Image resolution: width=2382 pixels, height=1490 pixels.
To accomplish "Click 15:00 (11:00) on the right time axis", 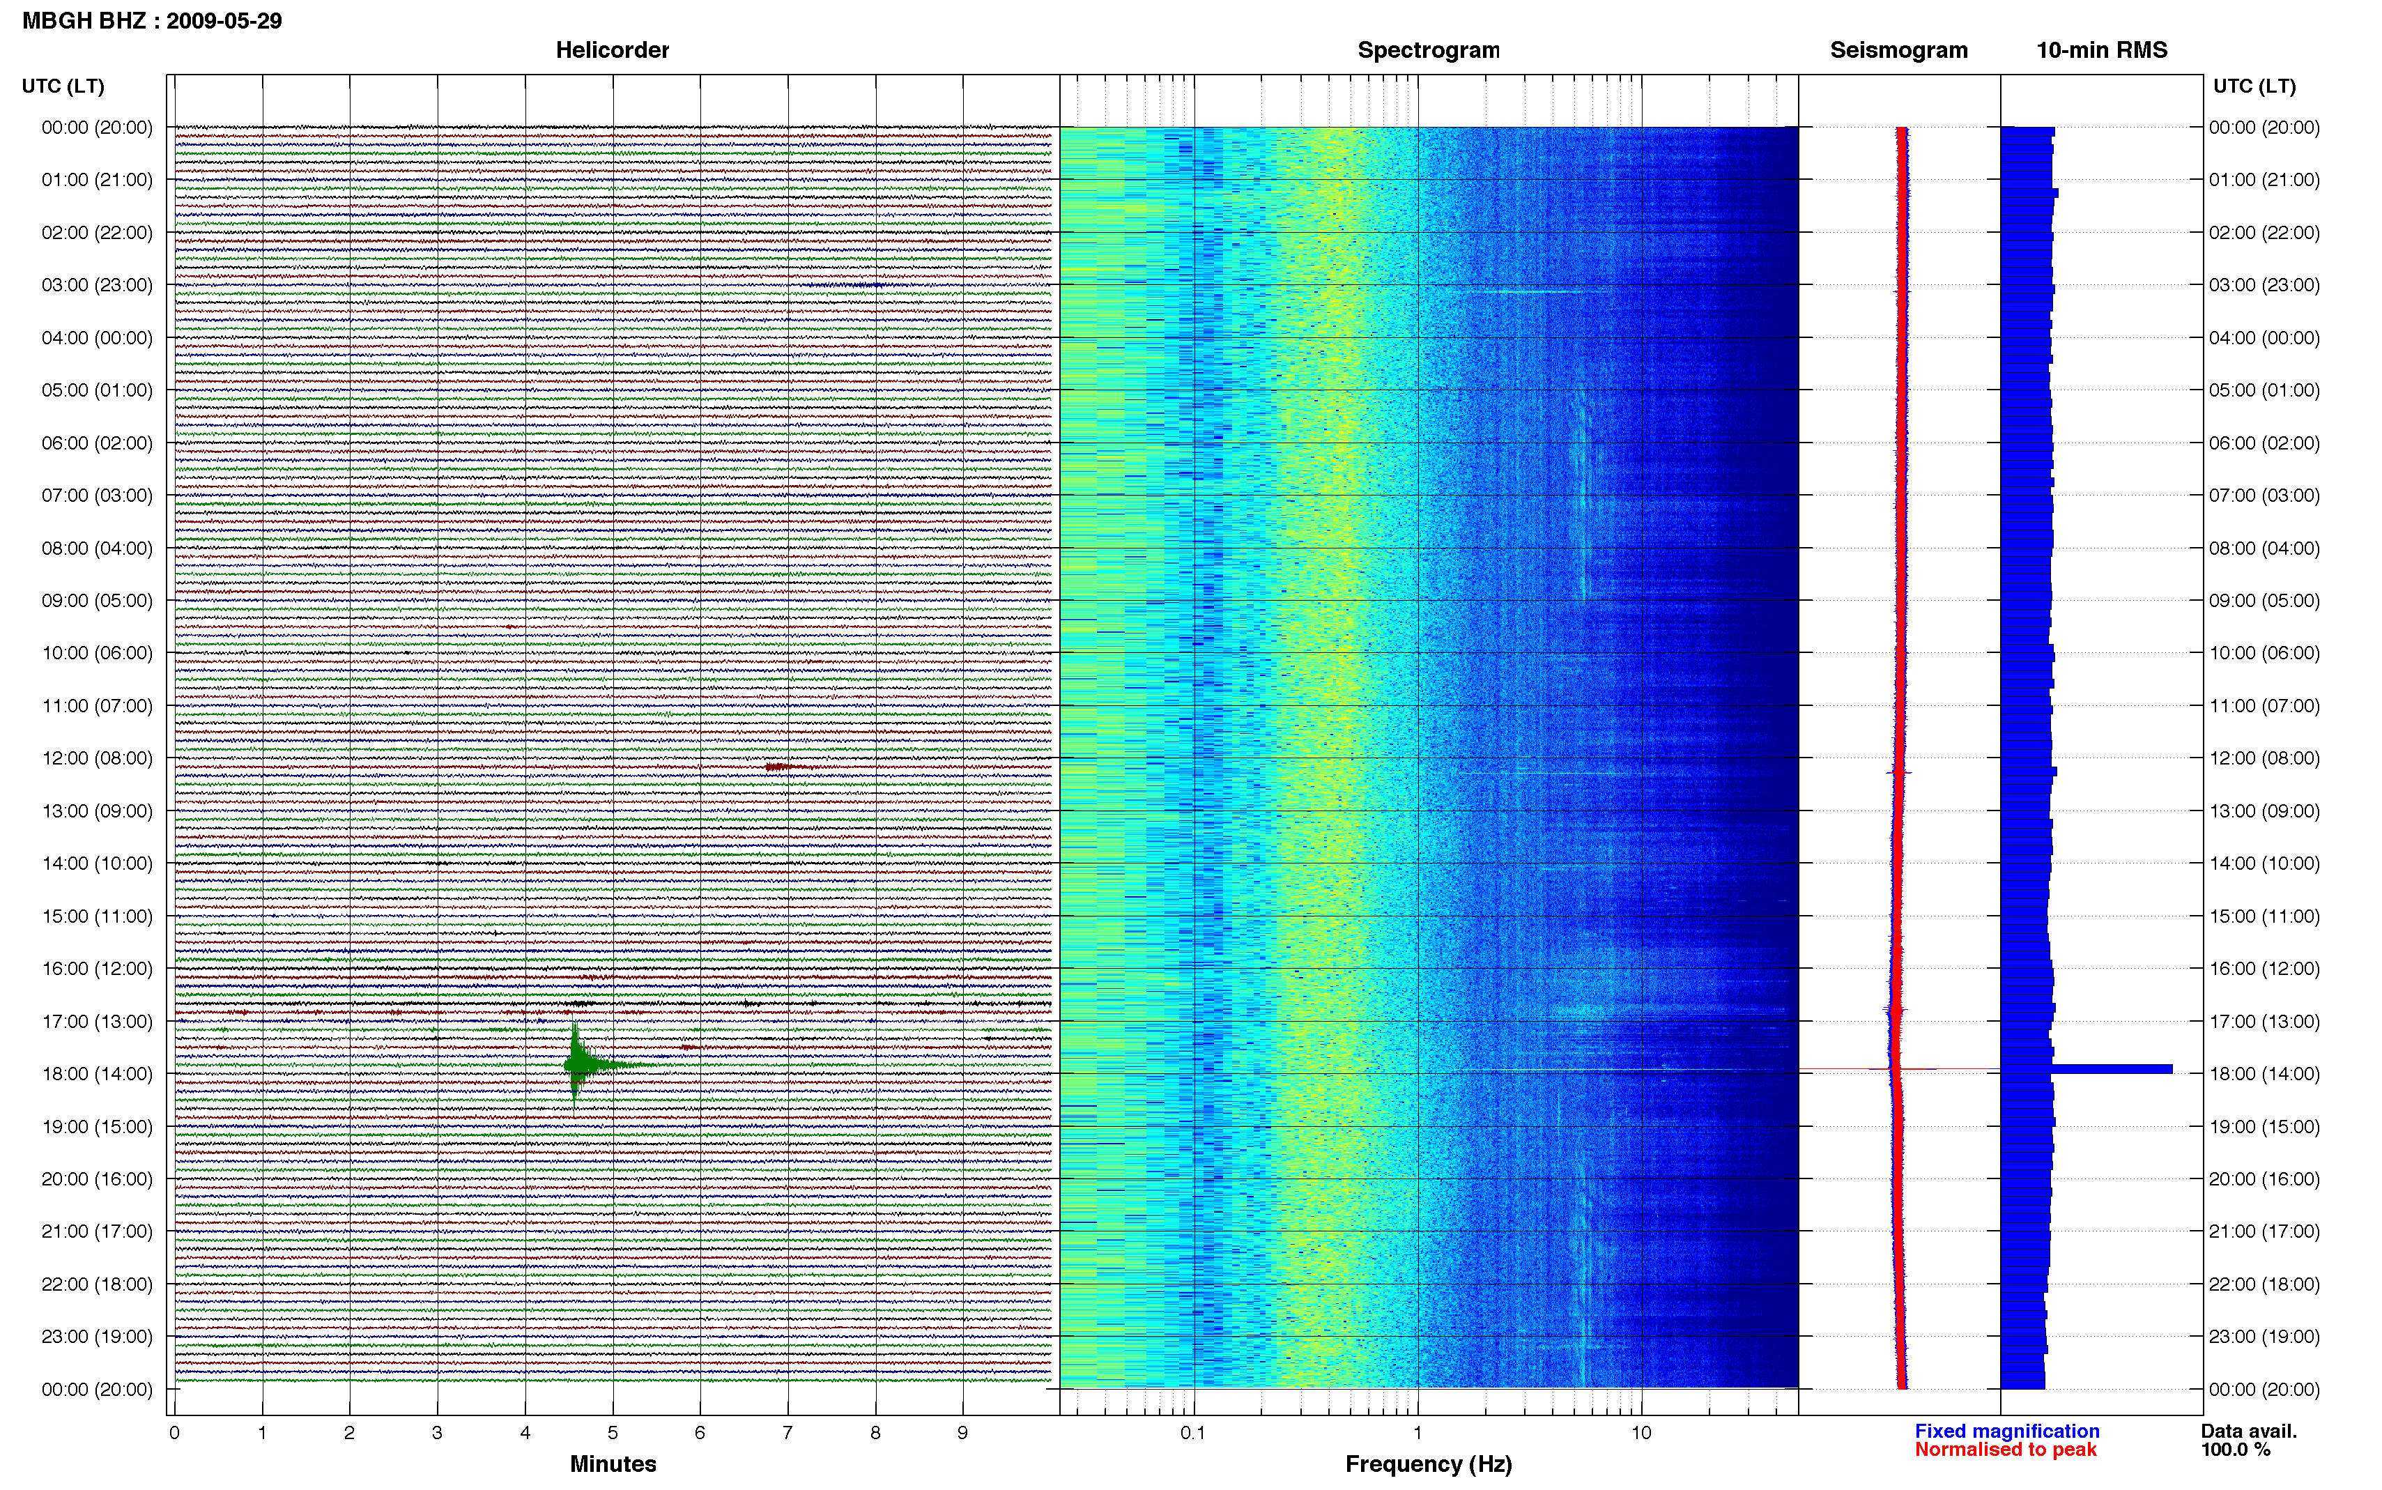I will click(2264, 916).
